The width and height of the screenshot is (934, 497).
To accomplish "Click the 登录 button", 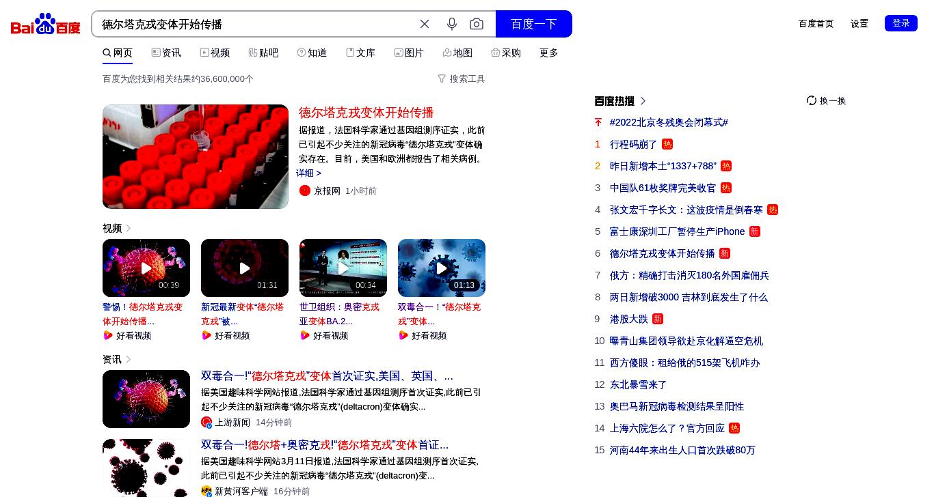I will coord(900,23).
